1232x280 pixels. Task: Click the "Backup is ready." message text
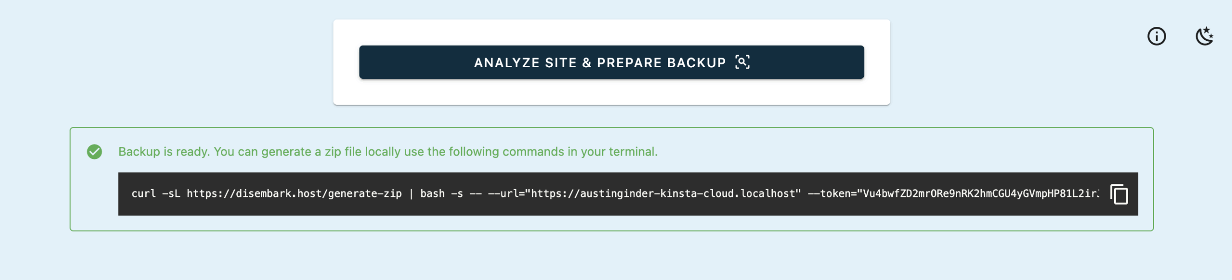164,152
